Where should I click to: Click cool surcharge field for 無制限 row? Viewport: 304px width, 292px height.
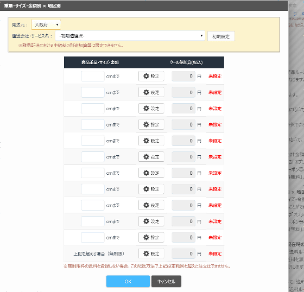coord(183,253)
